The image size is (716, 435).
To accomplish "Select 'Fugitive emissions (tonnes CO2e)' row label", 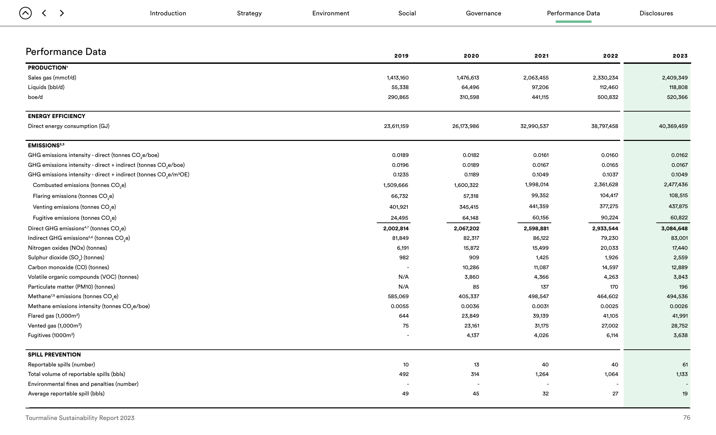I will point(75,218).
